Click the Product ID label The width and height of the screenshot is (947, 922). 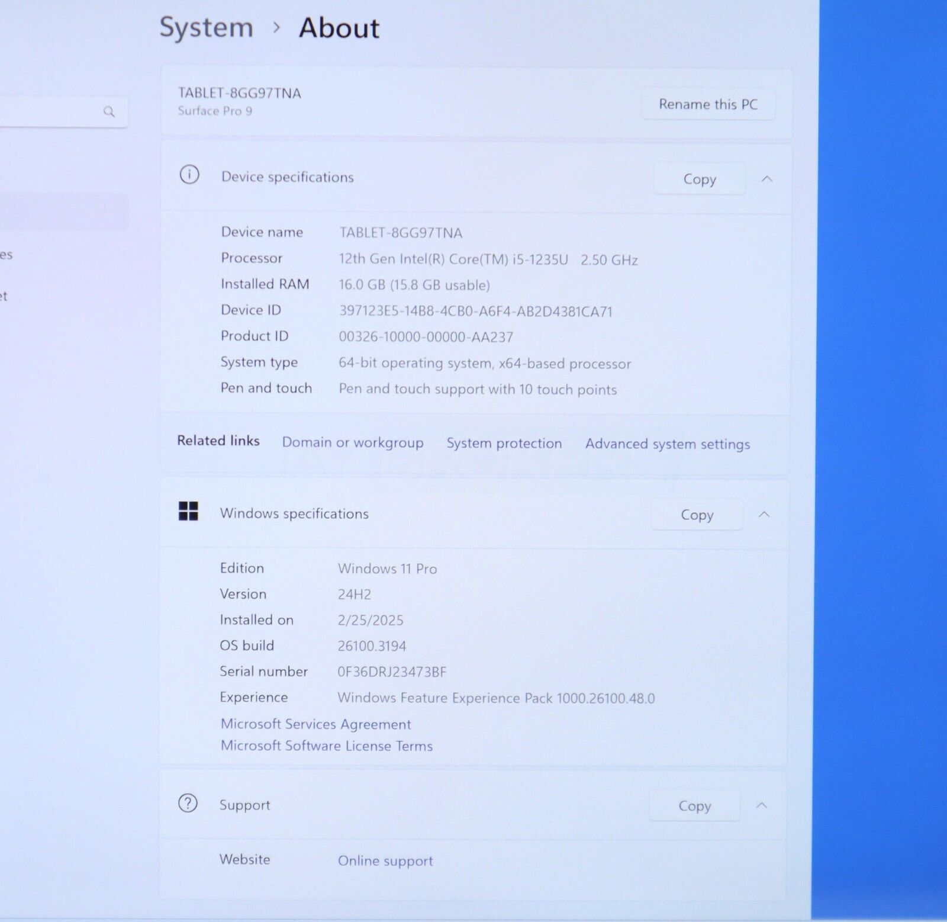(254, 336)
